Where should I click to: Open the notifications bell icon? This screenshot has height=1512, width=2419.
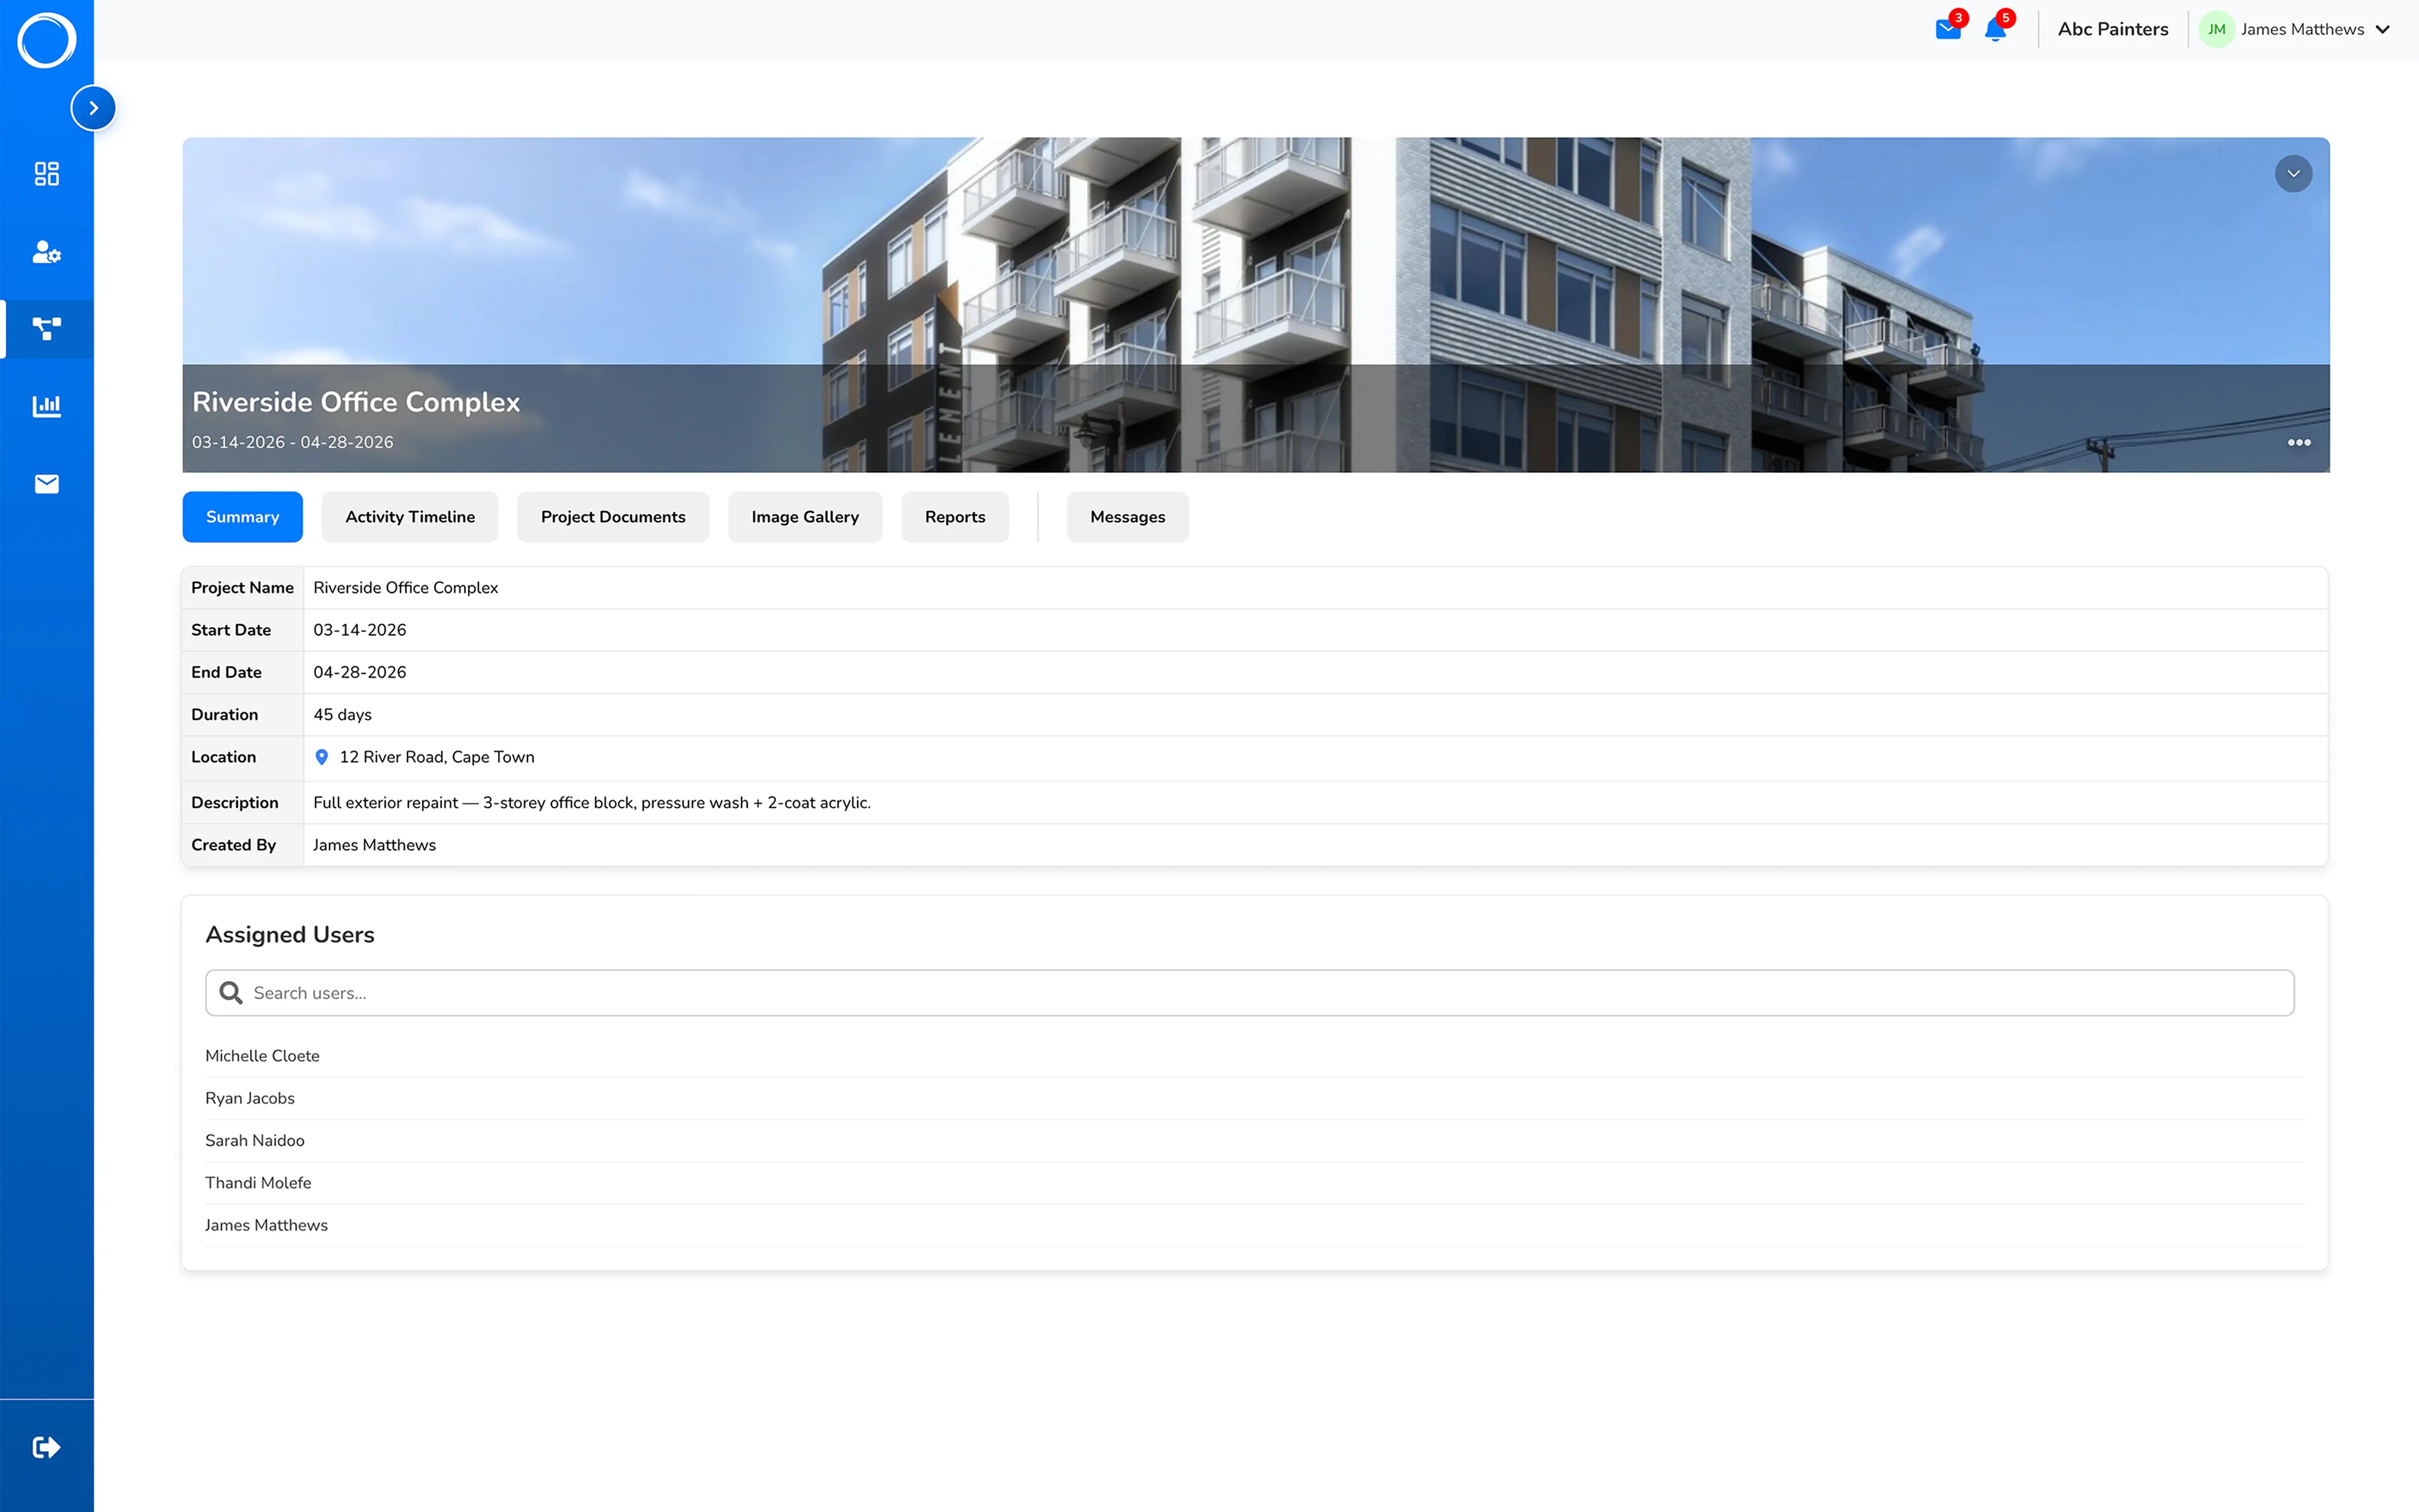(1995, 29)
